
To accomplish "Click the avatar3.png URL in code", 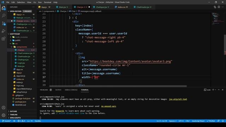I will pyautogui.click(x=130, y=61).
